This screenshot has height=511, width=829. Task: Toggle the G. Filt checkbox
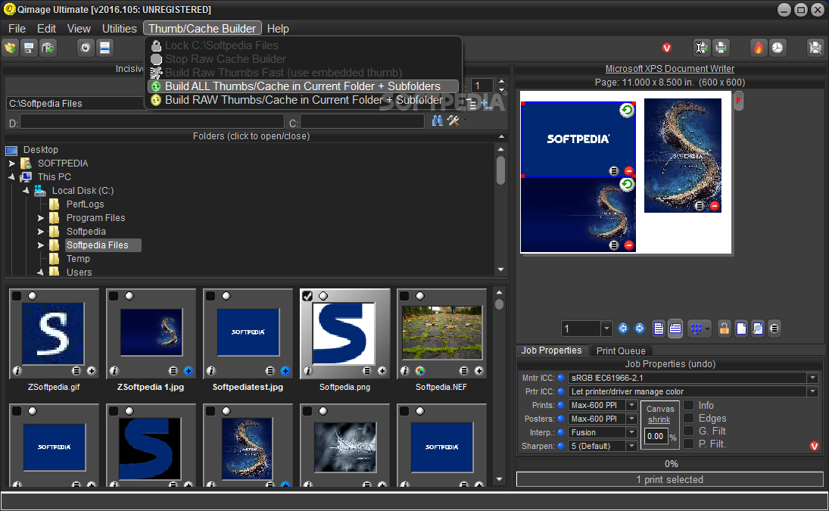point(688,431)
